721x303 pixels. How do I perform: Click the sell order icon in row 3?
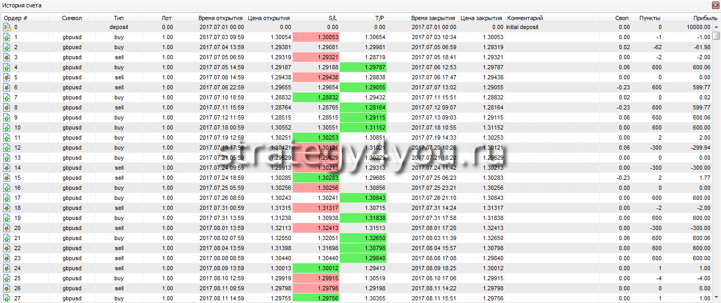pos(7,57)
